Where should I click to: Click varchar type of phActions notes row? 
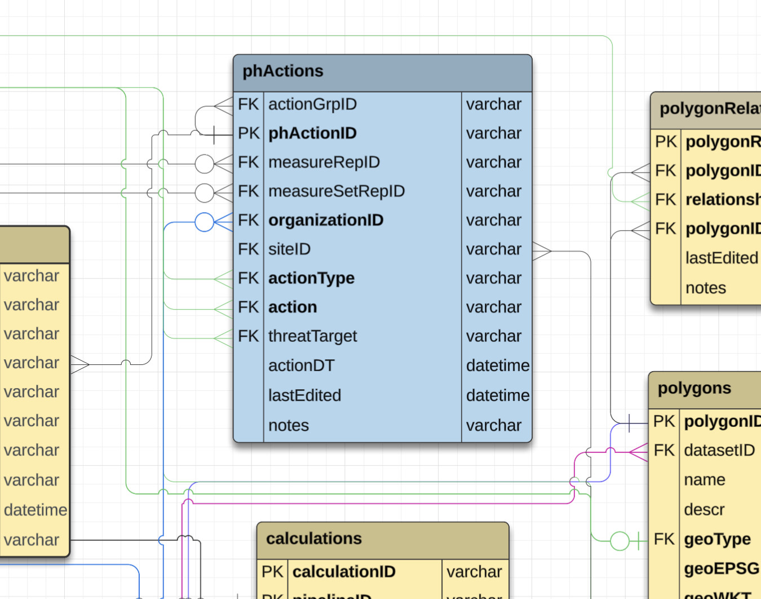[x=494, y=425]
